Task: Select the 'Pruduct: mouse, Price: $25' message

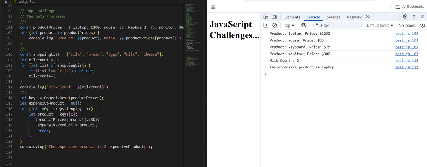Action: [296, 40]
